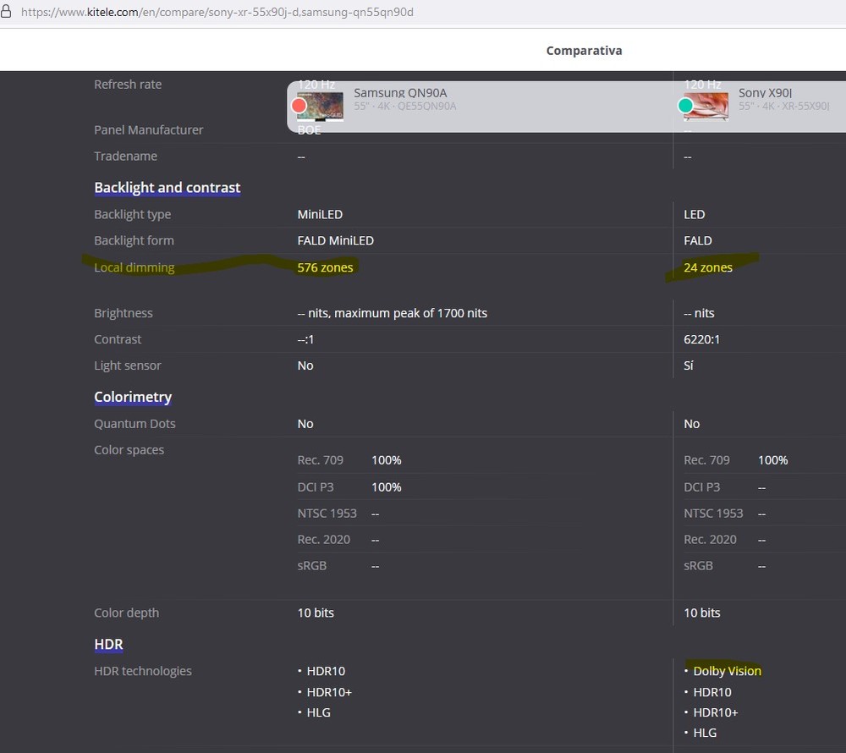
Task: Click the HDR section heading
Action: coord(108,645)
